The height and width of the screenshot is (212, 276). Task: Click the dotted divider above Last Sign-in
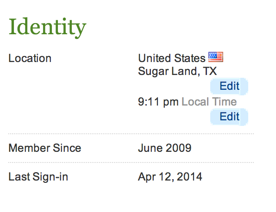point(131,162)
